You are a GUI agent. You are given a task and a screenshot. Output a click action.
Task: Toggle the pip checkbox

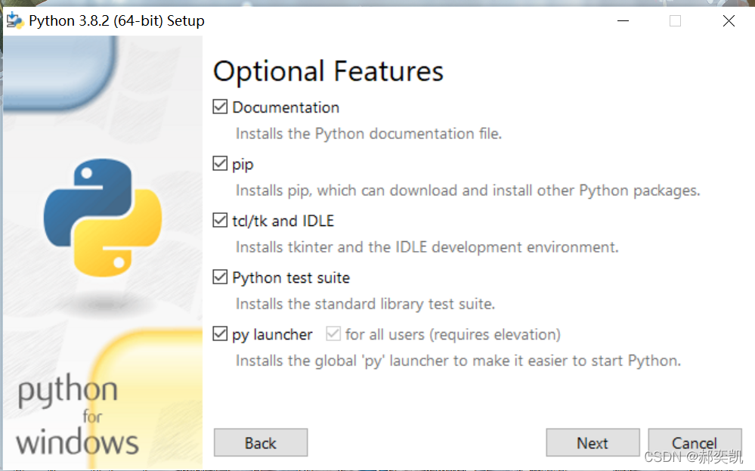[x=220, y=163]
